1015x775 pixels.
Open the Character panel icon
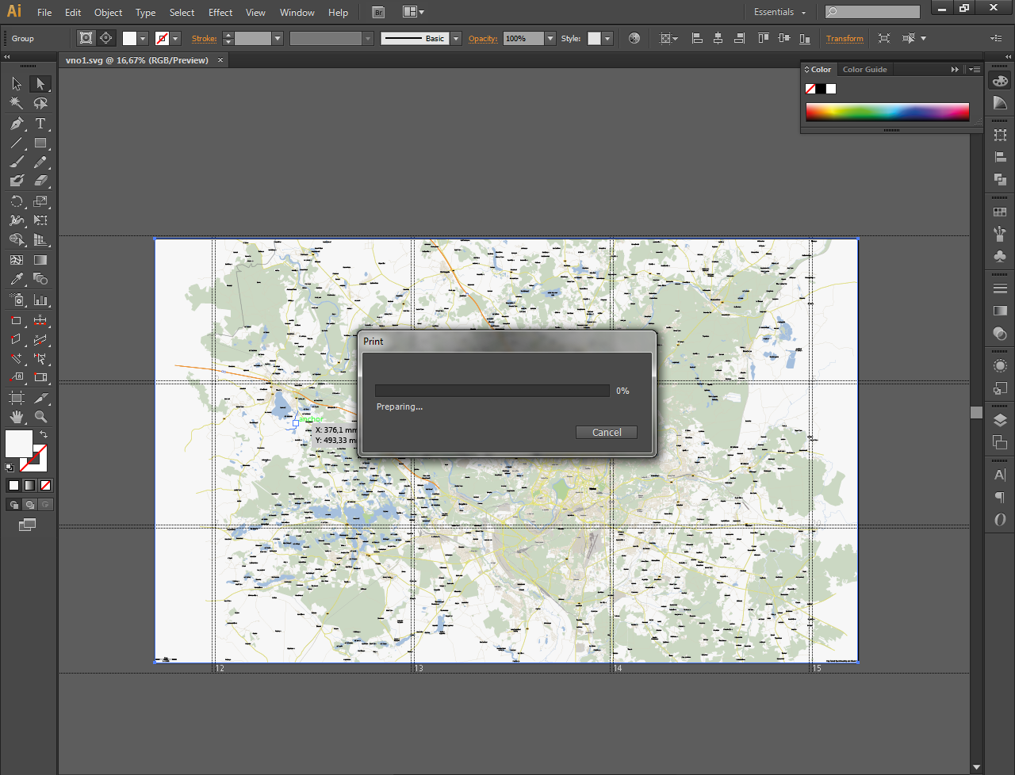point(1000,475)
